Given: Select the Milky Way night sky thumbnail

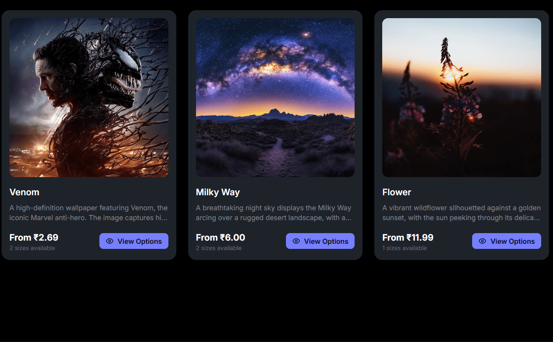Looking at the screenshot, I should (x=275, y=97).
